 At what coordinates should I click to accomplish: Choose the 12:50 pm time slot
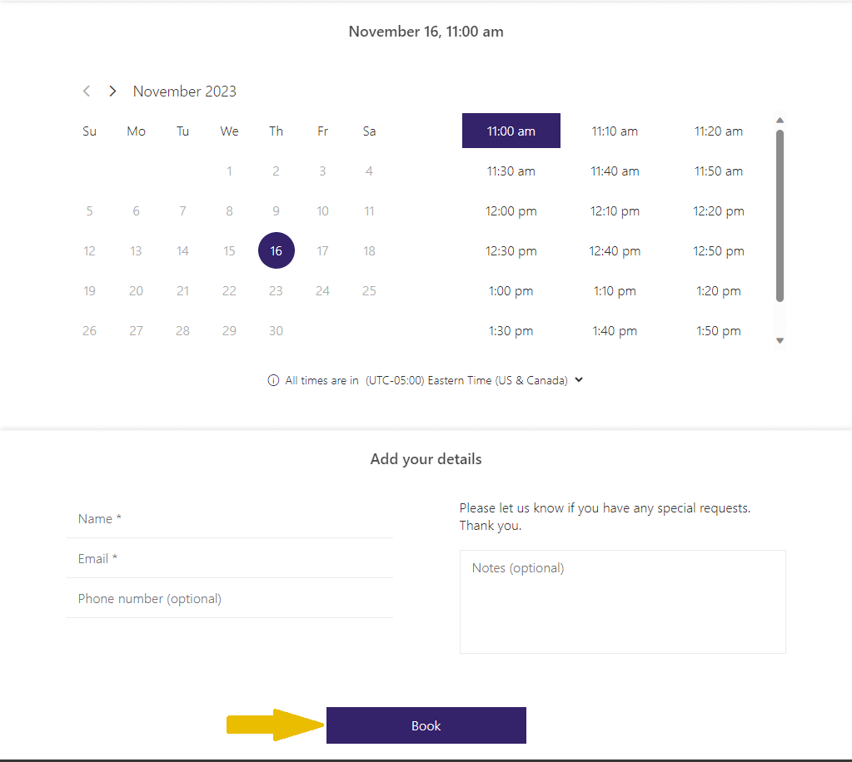click(x=719, y=250)
